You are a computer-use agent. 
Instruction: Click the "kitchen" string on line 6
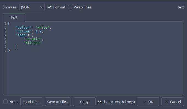click(x=32, y=43)
